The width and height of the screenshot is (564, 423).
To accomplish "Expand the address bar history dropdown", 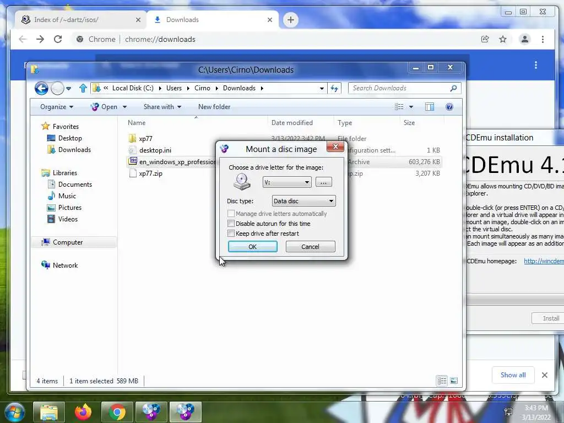I will 322,89.
